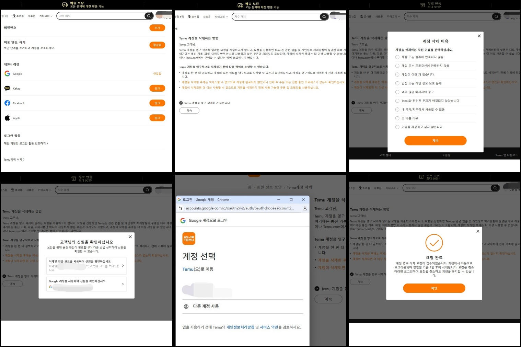
Task: Click the person icon beside 다른 계정 사용
Action: 186,306
